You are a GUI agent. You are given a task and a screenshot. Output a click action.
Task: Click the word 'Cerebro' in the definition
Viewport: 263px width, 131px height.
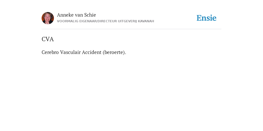pyautogui.click(x=50, y=52)
